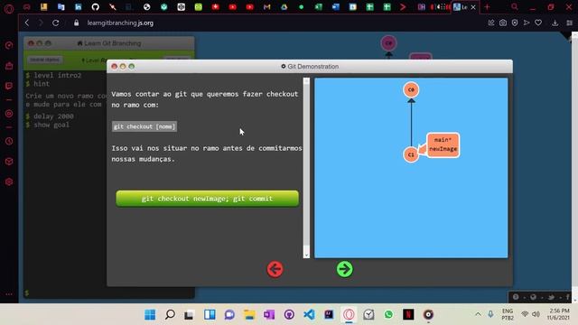Viewport: 578px width, 325px height.
Task: Open the 2:56 PM clock and calendar
Action: coord(558,314)
